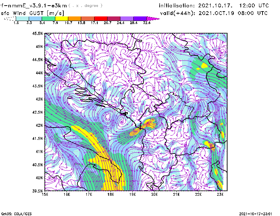
Task: Click the 'initialisation:' label
Action: pyautogui.click(x=176, y=6)
